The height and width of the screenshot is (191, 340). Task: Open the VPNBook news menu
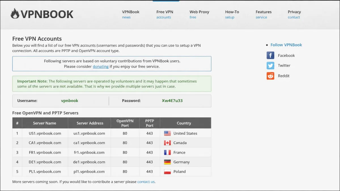pyautogui.click(x=131, y=14)
